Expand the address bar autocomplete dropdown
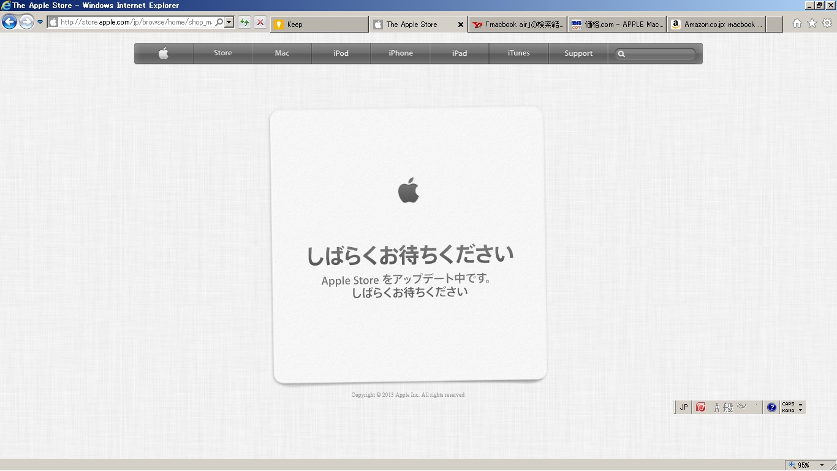Viewport: 837px width, 471px height. coord(229,22)
